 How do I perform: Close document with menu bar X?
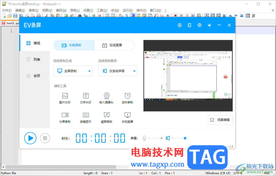click(273, 10)
